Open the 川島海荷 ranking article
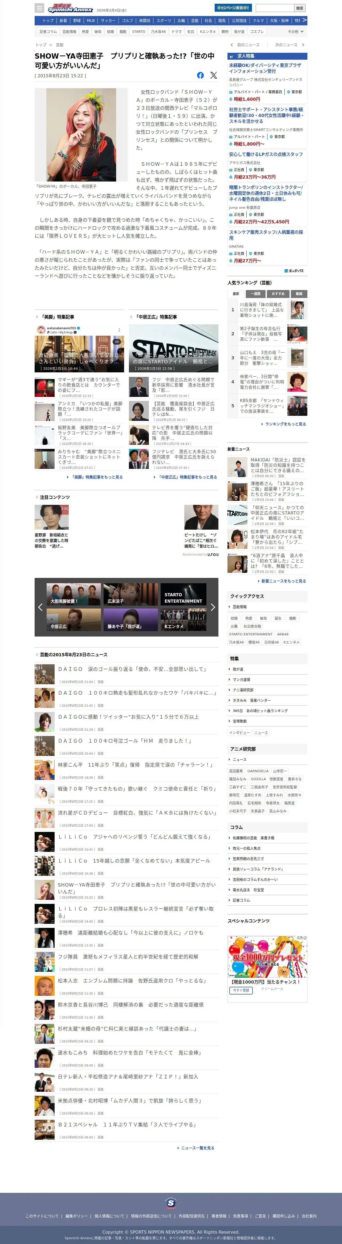Viewport: 342px width, 1244px height. tap(267, 310)
